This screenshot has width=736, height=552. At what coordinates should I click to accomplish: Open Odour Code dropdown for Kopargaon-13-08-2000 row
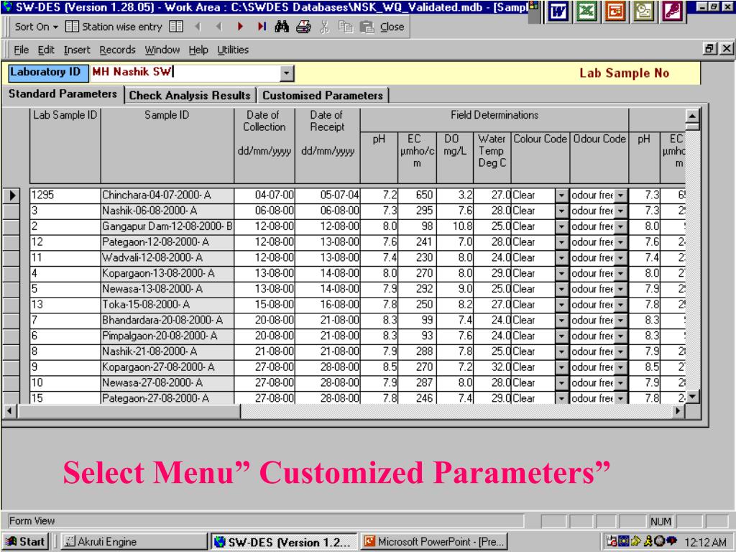tap(620, 274)
